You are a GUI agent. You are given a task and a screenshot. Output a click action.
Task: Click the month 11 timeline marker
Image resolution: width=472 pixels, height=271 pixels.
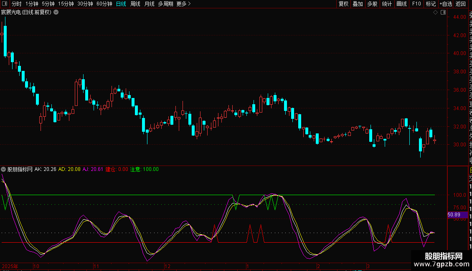(96, 266)
